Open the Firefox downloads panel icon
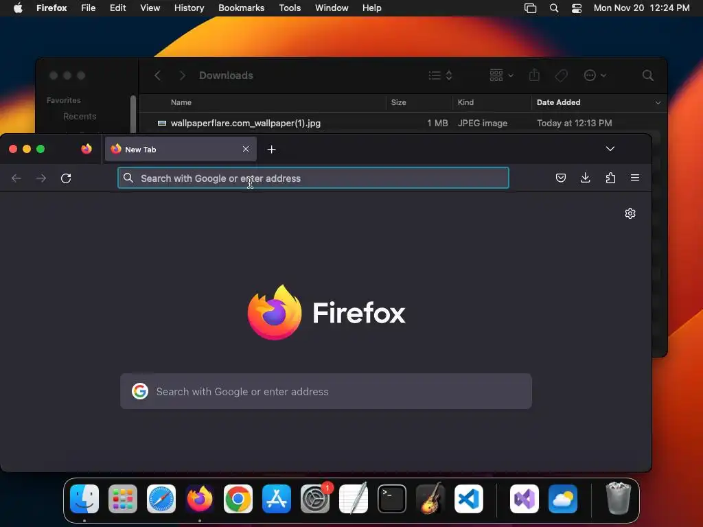The width and height of the screenshot is (703, 527). tap(585, 178)
